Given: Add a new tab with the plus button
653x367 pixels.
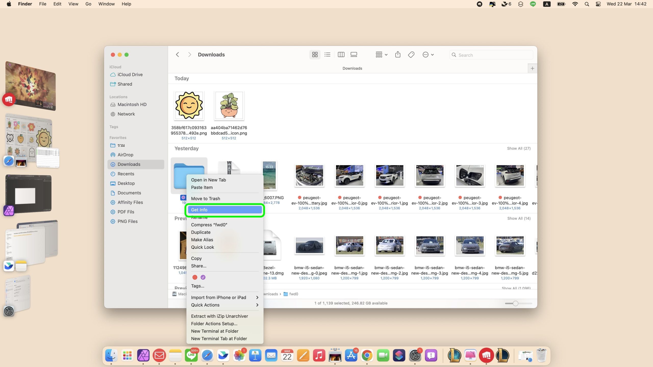Looking at the screenshot, I should (532, 68).
